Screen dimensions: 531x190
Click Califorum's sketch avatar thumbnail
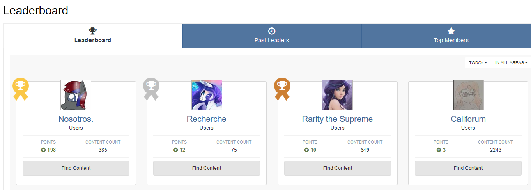[468, 95]
